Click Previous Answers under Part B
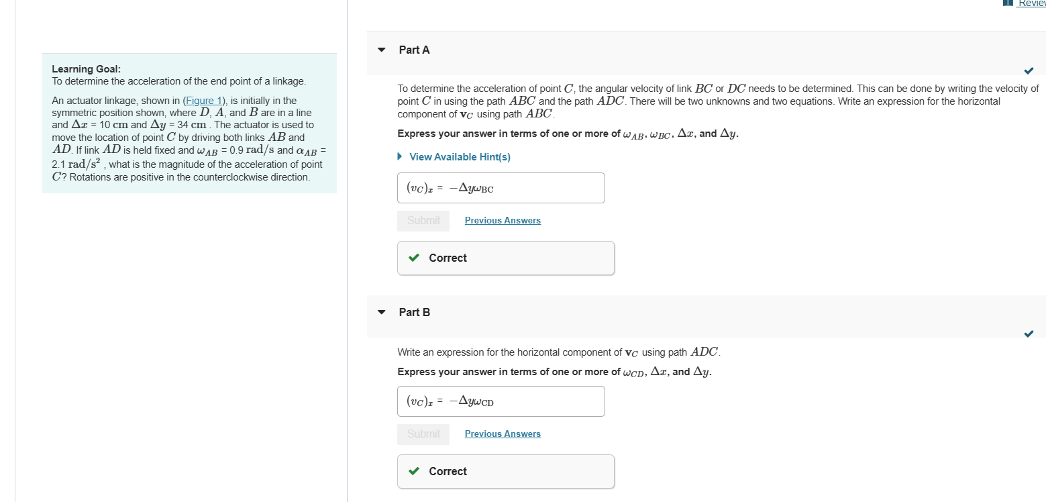1046x502 pixels. [x=502, y=434]
